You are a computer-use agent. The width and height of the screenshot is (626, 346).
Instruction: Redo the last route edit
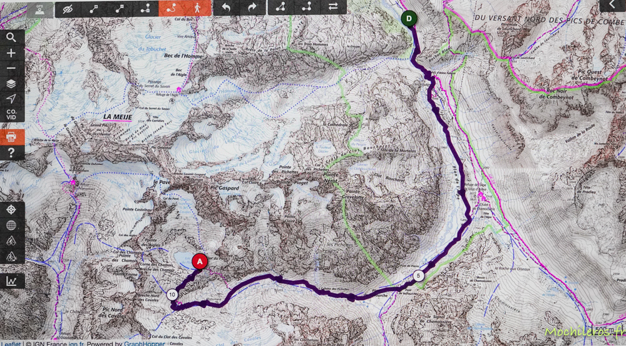point(252,7)
